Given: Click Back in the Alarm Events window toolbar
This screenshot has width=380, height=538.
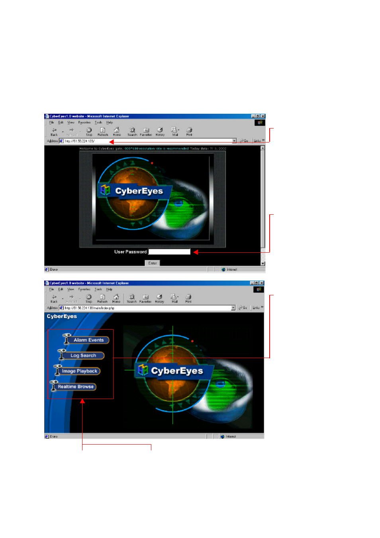Looking at the screenshot, I should pos(54,299).
